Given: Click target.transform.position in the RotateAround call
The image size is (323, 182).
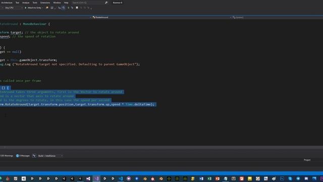Looking at the screenshot, I should click(51, 105).
